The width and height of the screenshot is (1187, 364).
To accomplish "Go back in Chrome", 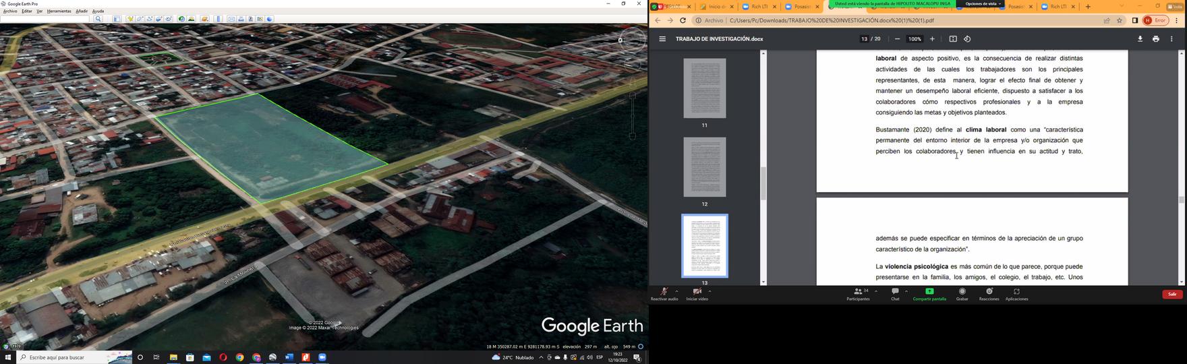I will click(x=658, y=20).
